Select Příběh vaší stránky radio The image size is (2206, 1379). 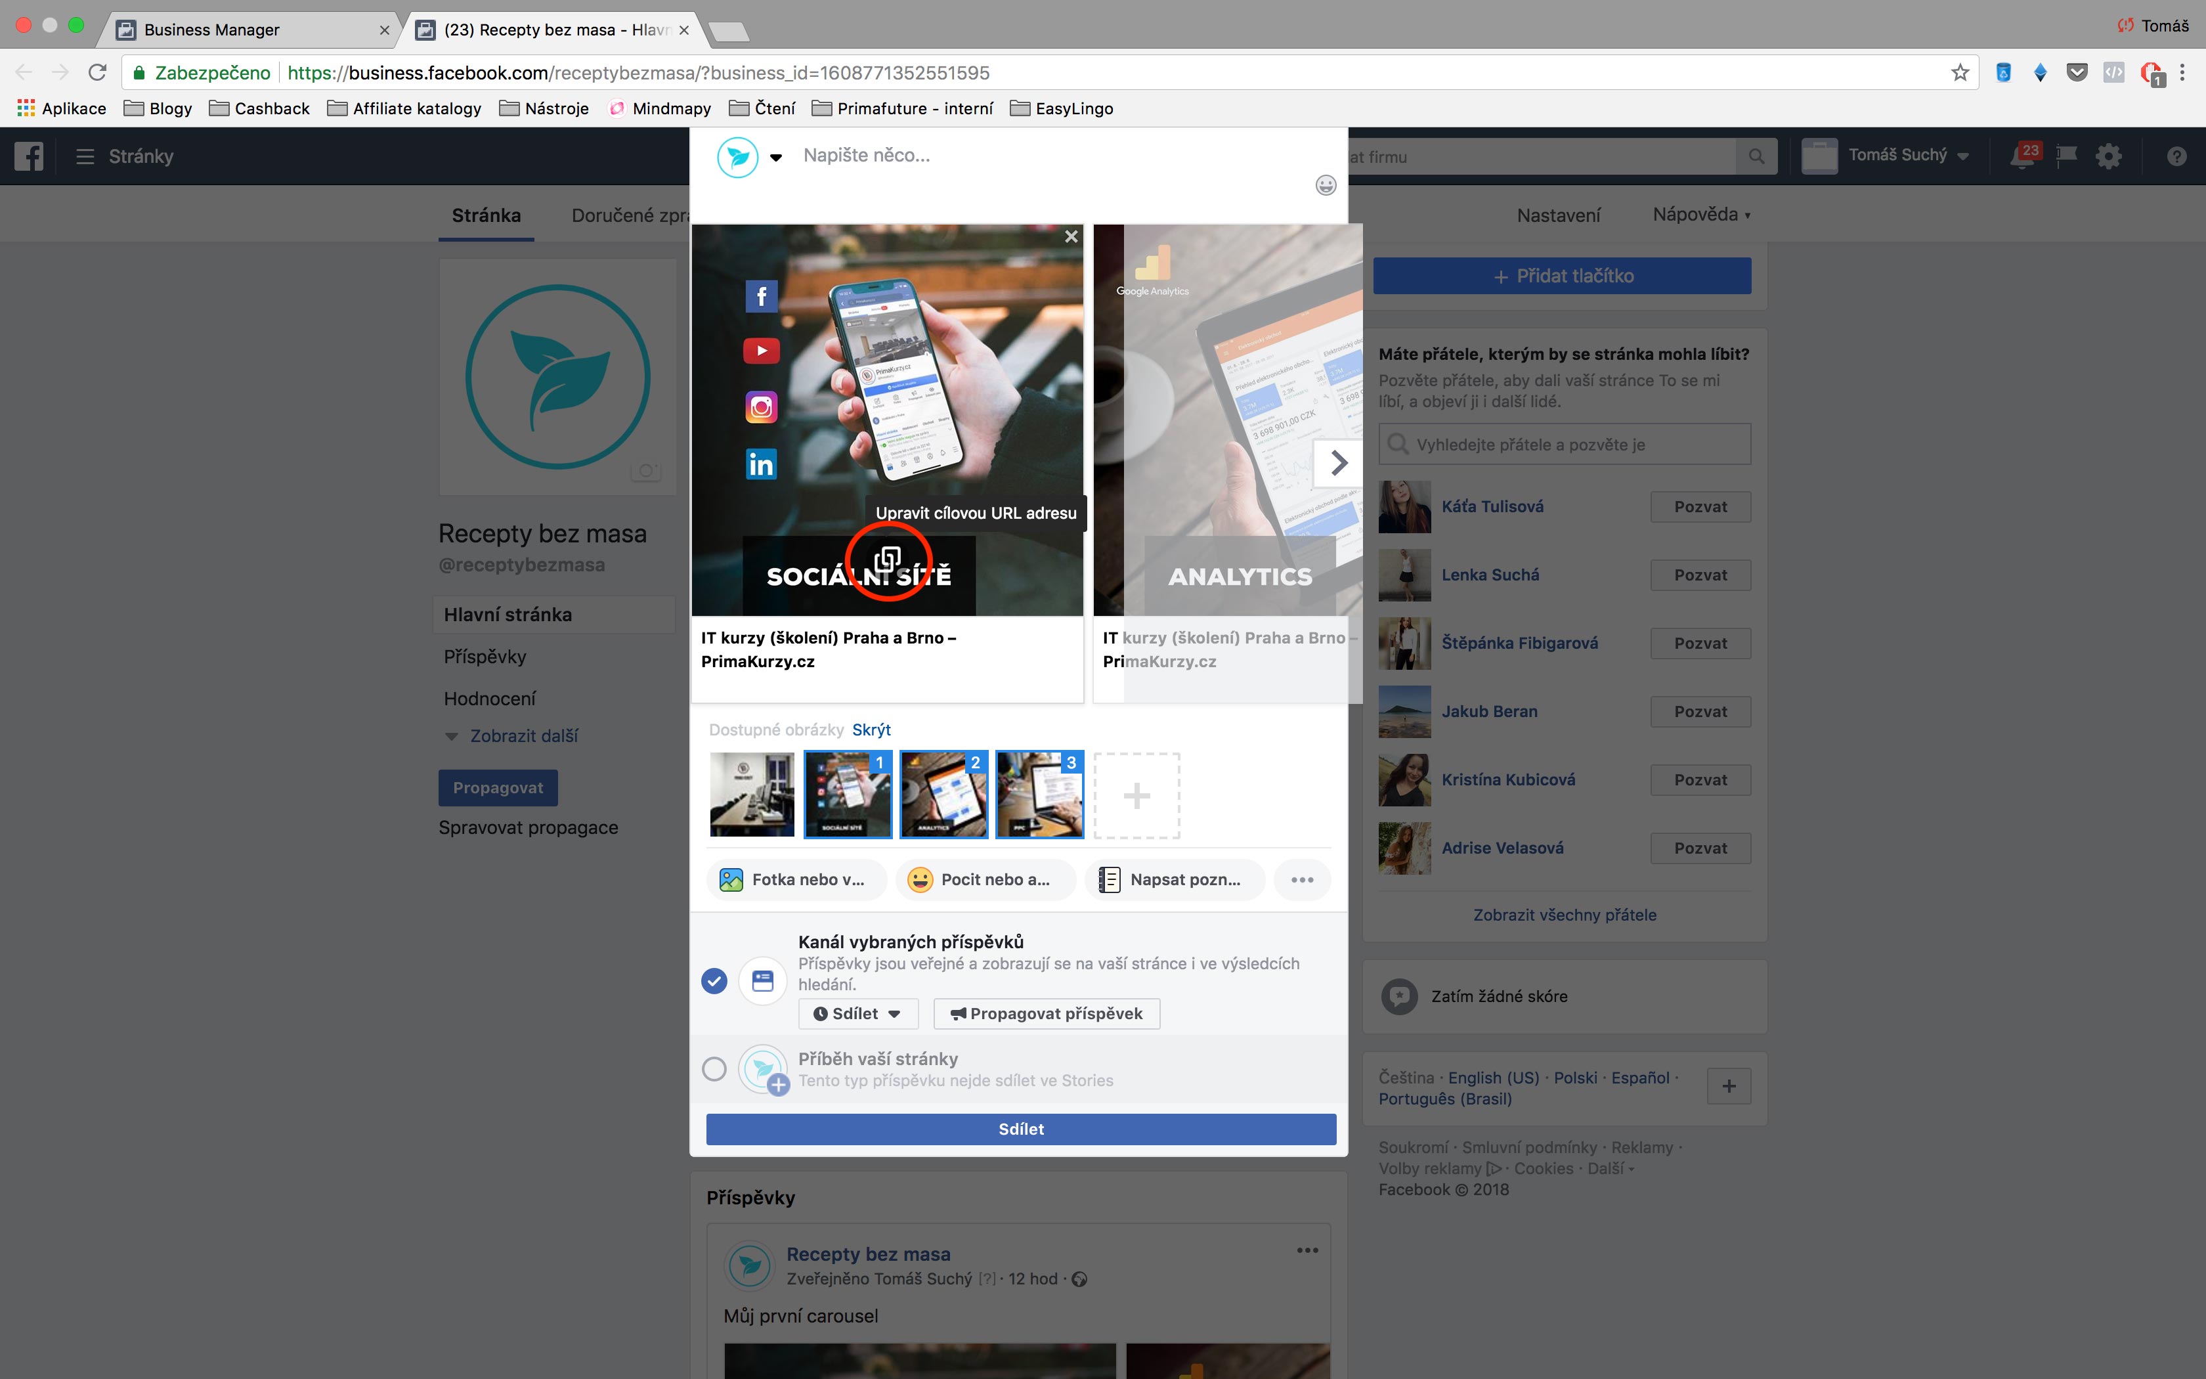[715, 1068]
